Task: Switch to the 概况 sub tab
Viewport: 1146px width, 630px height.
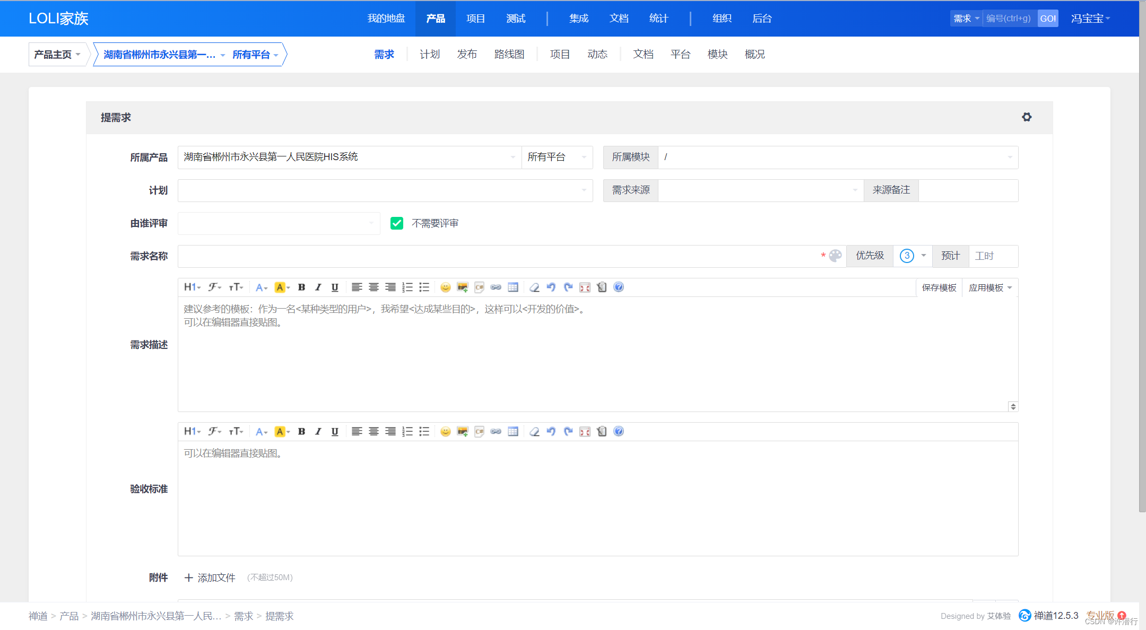Action: 754,54
